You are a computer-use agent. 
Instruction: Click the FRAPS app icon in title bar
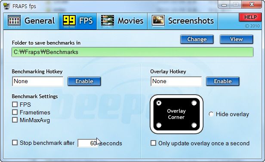click(x=7, y=6)
